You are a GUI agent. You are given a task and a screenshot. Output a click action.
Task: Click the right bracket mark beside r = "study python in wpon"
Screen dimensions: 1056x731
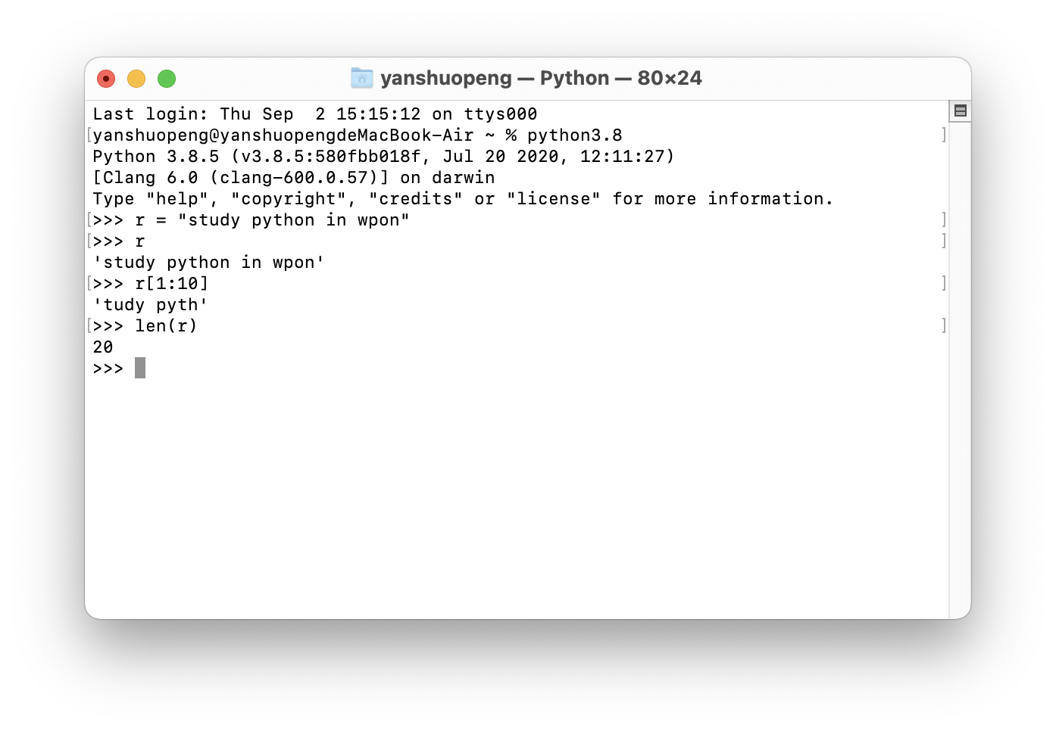(943, 219)
